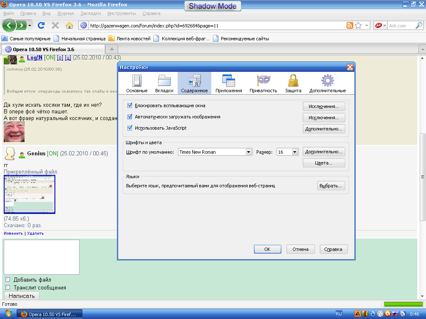Image resolution: width=426 pixels, height=319 pixels.
Task: Check the Транслит сообщения checkbox
Action: coord(7,287)
